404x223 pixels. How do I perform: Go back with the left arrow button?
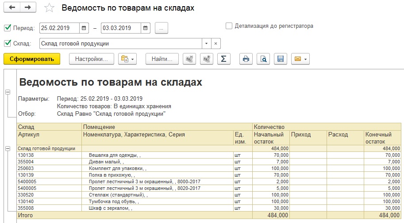pyautogui.click(x=12, y=8)
